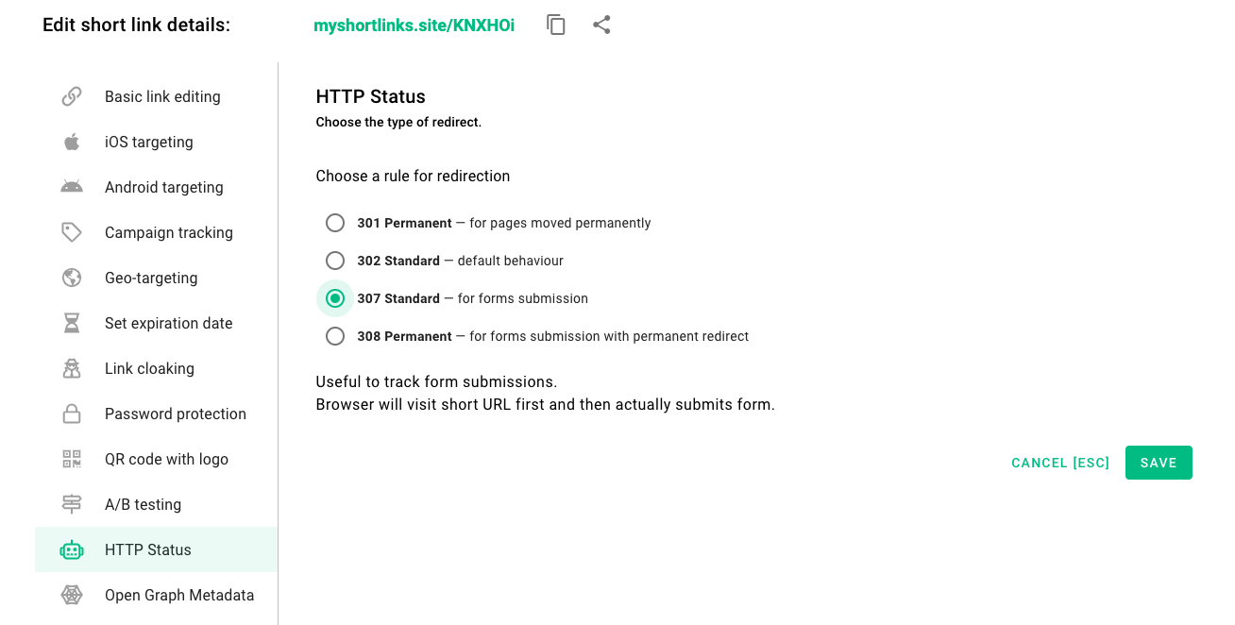This screenshot has height=625, width=1235.
Task: Select the Basic link editing chain icon
Action: coord(72,95)
